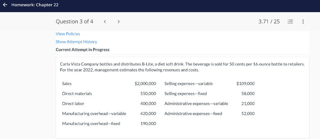Viewport: 320px width, 139px height.
Task: Select the 190,000 fixed overhead value
Action: coord(148,123)
